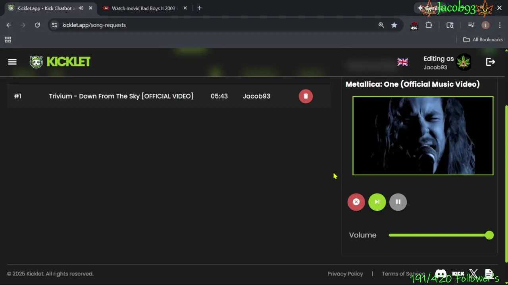Screen dimensions: 508x285
Task: Adjust the Volume slider
Action: (441, 235)
